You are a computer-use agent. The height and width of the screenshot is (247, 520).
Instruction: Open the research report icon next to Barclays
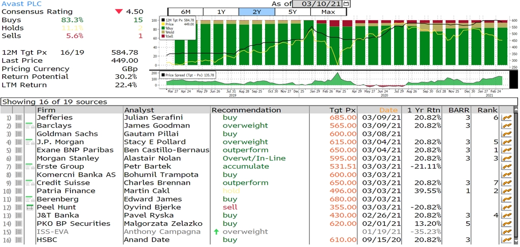pos(30,126)
